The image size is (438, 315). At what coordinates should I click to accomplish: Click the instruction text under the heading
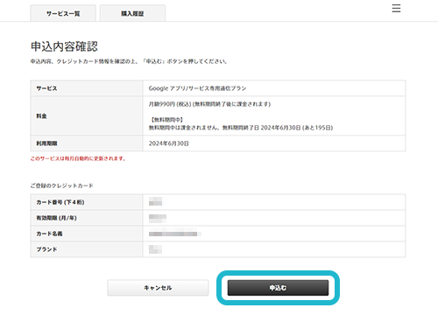pos(129,61)
